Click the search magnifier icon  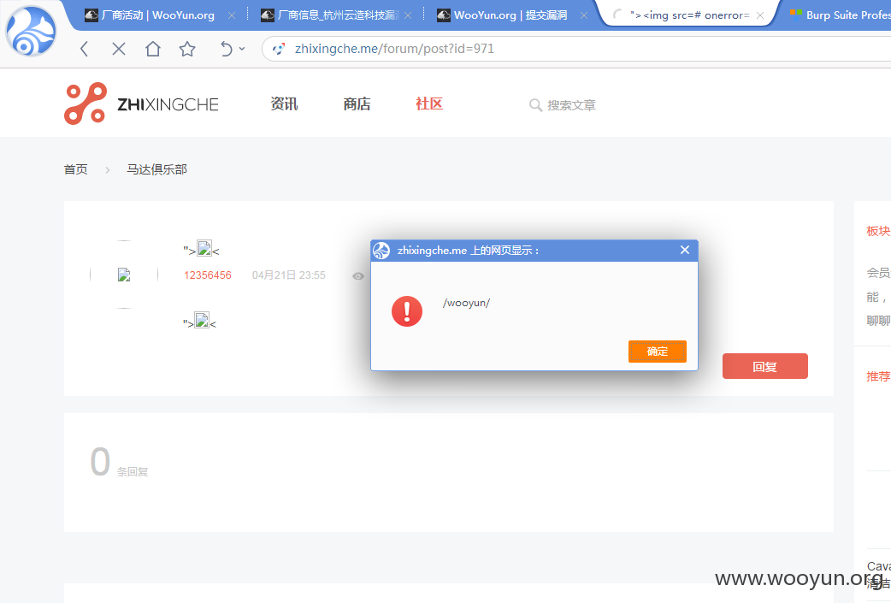(x=535, y=105)
